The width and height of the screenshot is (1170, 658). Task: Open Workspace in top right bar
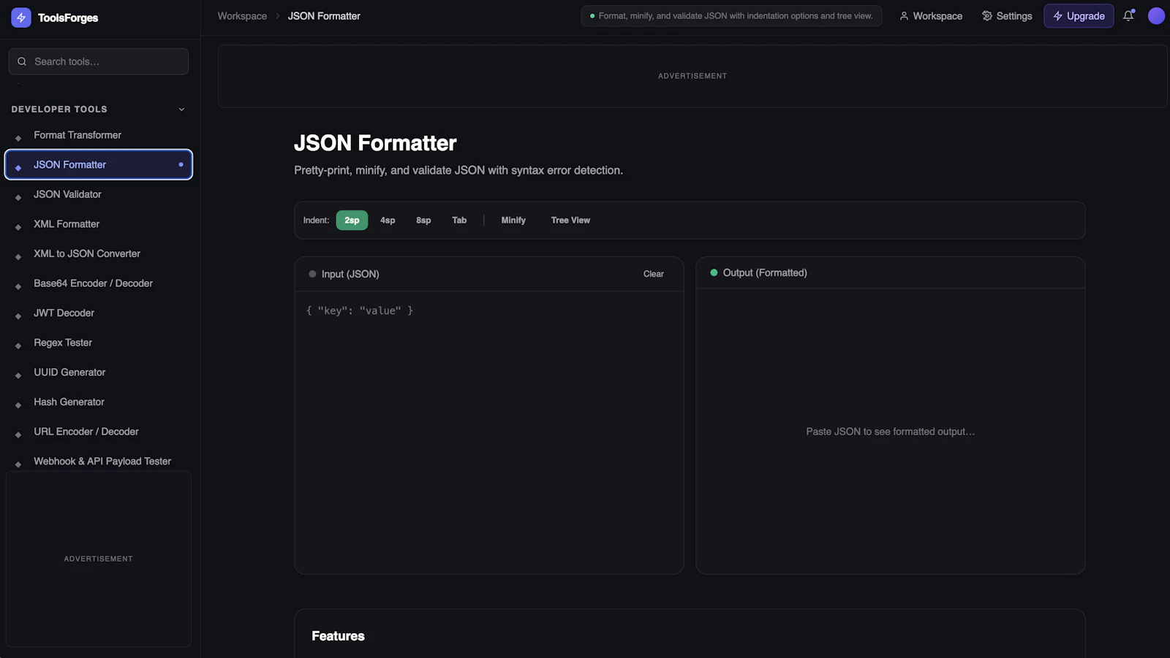pos(931,16)
